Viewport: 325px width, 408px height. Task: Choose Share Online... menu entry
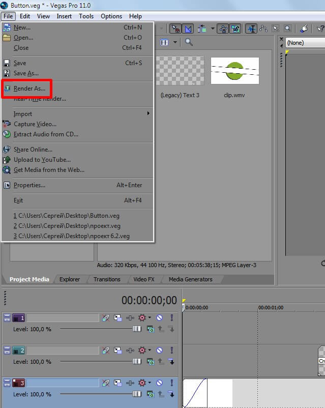click(77, 150)
